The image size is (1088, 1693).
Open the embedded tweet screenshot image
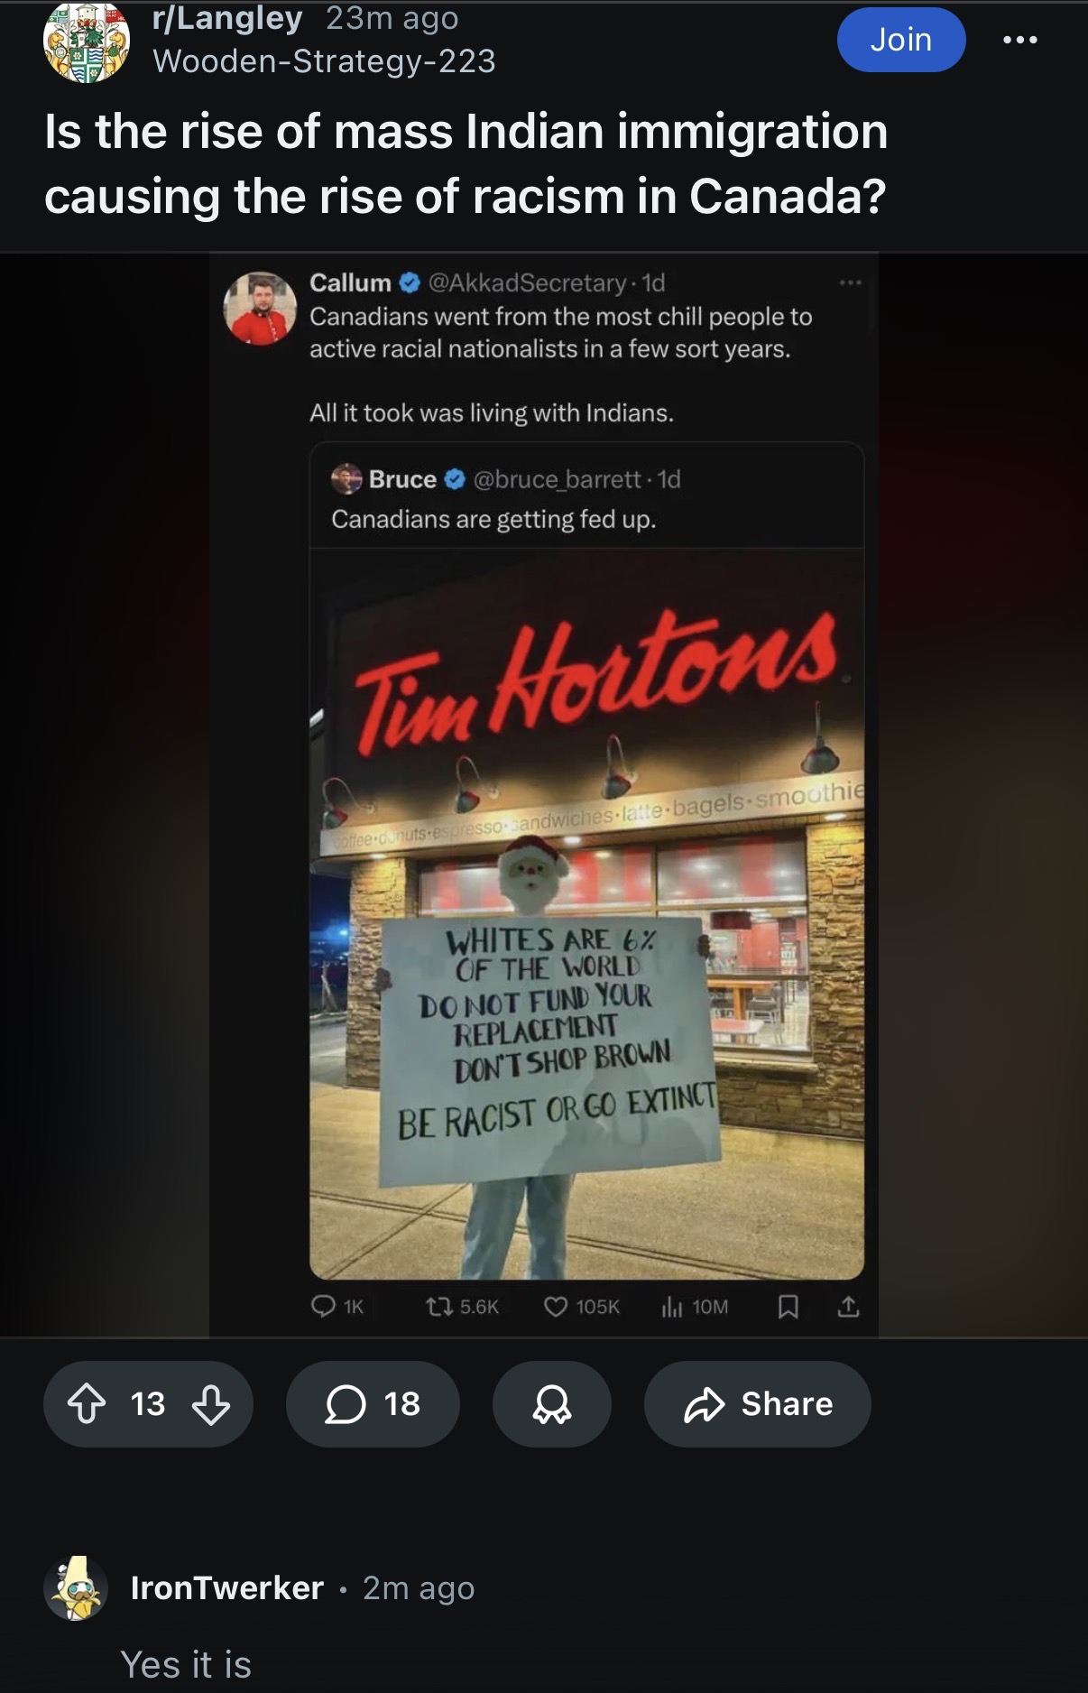(x=544, y=794)
